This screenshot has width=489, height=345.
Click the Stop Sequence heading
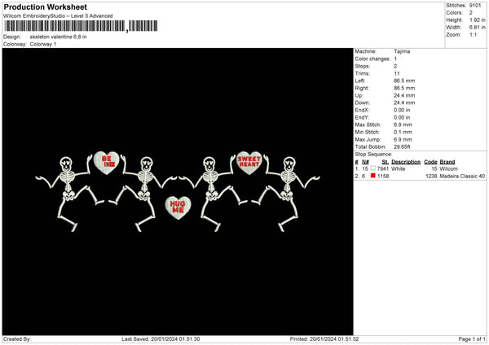point(373,153)
